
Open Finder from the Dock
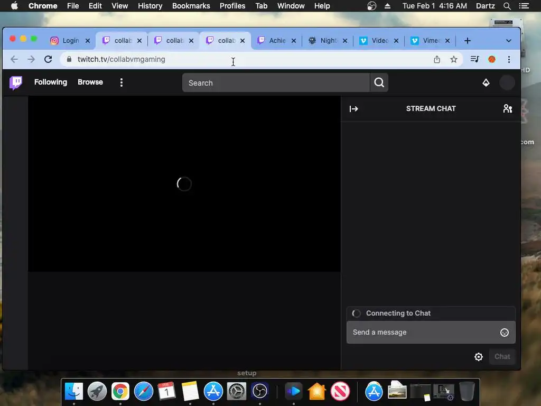point(74,392)
